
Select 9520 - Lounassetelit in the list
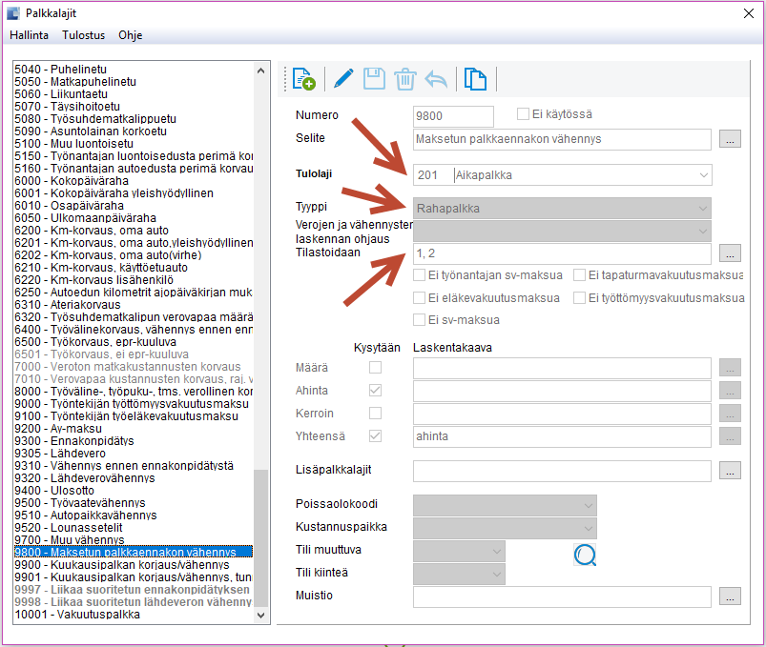tap(134, 528)
